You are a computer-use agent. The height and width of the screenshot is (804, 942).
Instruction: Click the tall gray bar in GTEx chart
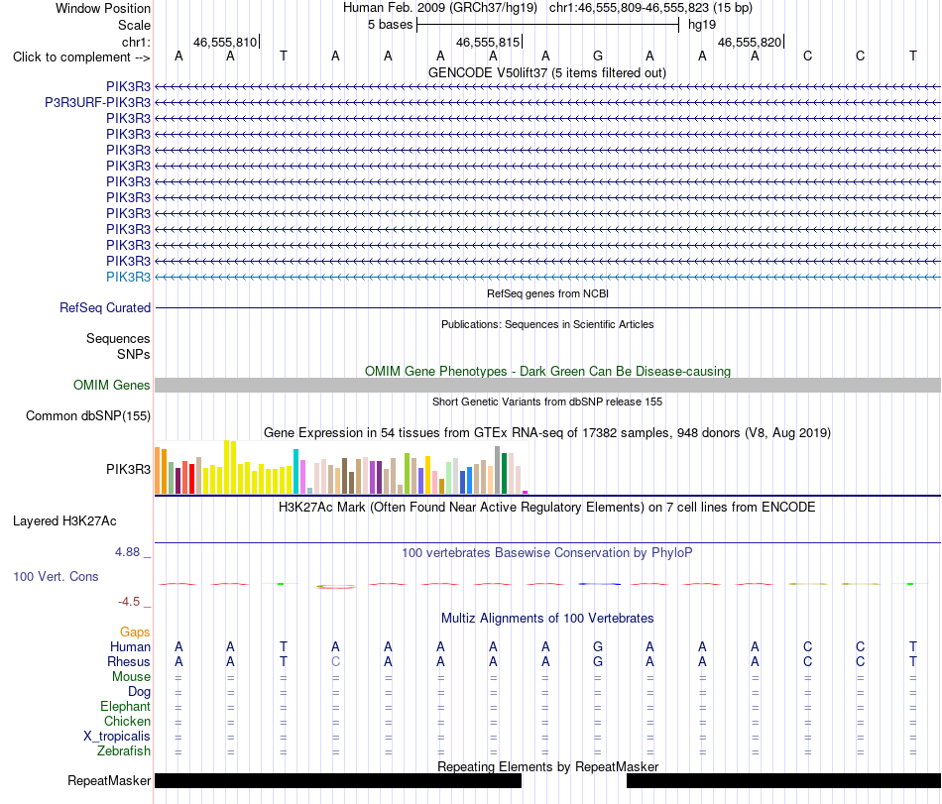tap(497, 470)
